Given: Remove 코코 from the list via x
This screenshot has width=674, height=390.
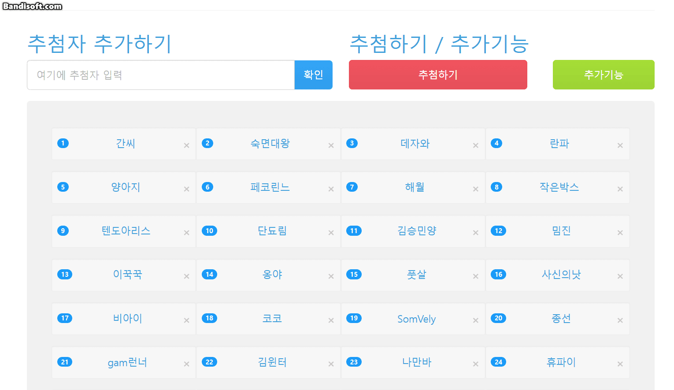Looking at the screenshot, I should pos(331,320).
